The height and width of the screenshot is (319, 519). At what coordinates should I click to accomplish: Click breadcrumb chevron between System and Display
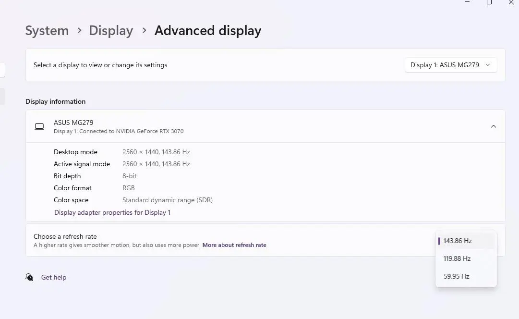[79, 30]
